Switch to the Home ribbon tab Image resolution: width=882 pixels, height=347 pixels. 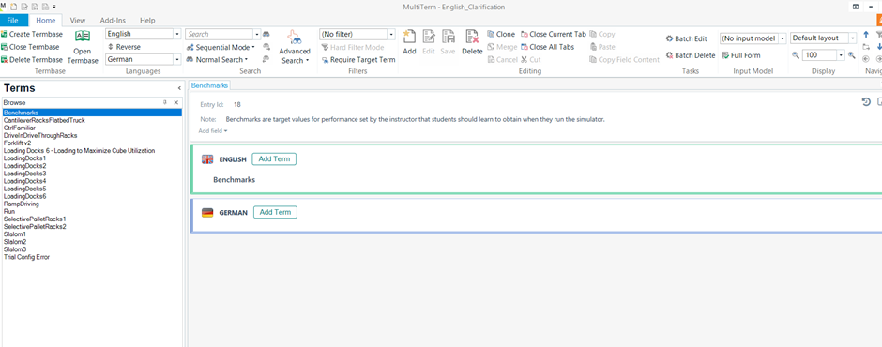point(46,21)
